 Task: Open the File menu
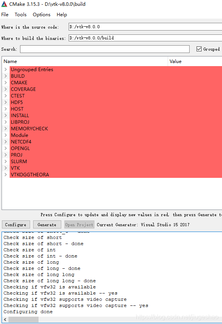(x=5, y=15)
